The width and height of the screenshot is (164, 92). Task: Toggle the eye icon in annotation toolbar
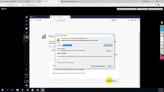tap(162, 27)
